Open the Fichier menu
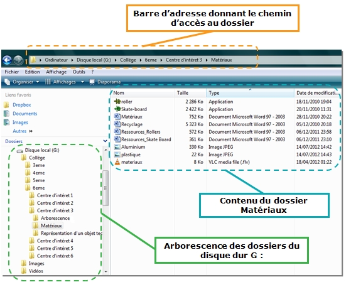The height and width of the screenshot is (287, 346). (x=12, y=72)
